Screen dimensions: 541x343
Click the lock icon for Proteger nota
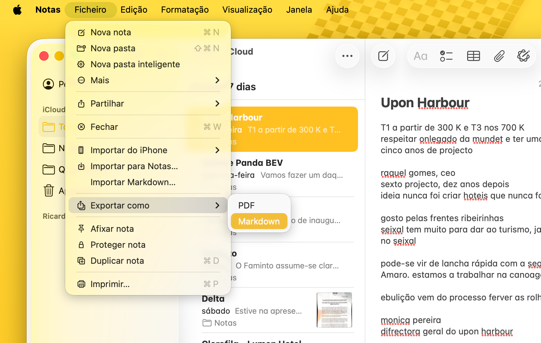(x=81, y=245)
